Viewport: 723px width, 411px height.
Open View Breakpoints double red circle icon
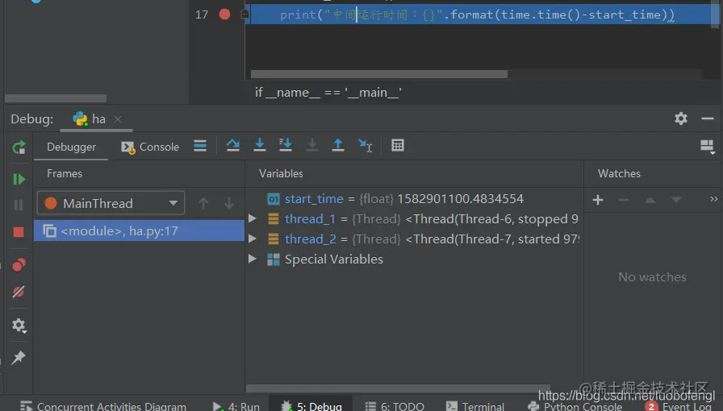(19, 264)
